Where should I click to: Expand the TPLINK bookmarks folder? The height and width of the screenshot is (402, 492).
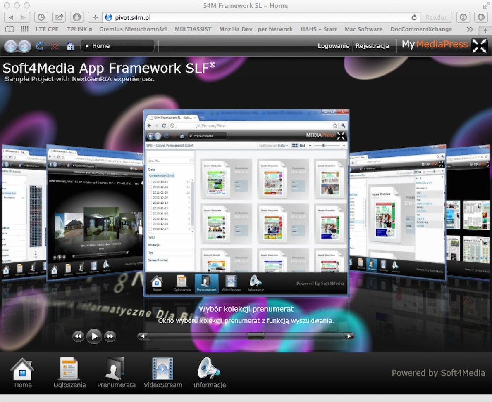tap(79, 29)
